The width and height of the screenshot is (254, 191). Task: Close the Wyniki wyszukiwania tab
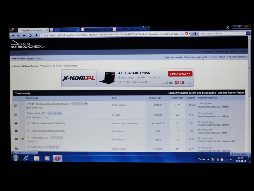pyautogui.click(x=47, y=30)
